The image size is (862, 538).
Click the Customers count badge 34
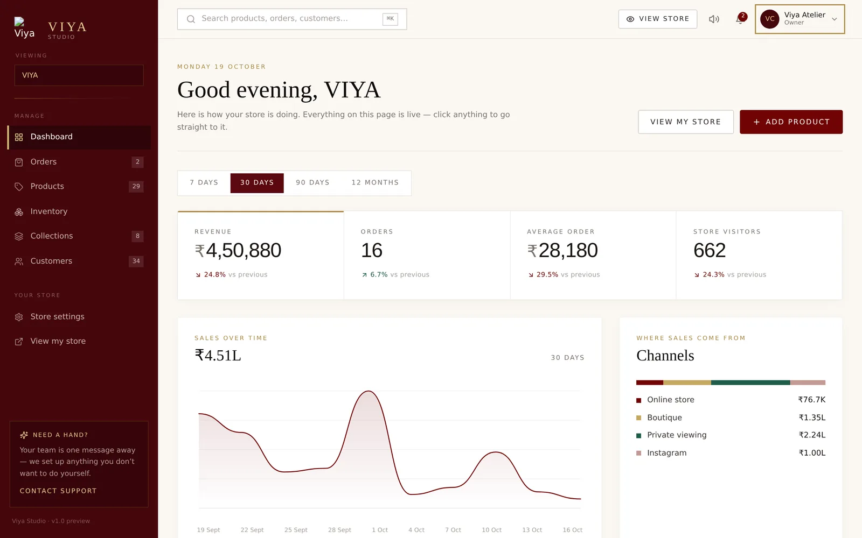[136, 261]
